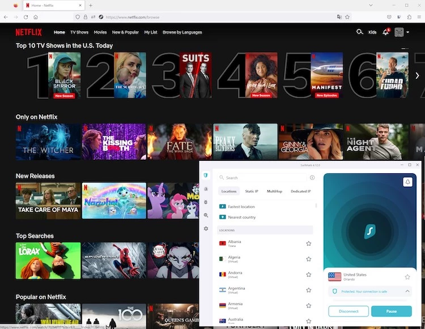Bookmark this page with star icon

pyautogui.click(x=347, y=17)
